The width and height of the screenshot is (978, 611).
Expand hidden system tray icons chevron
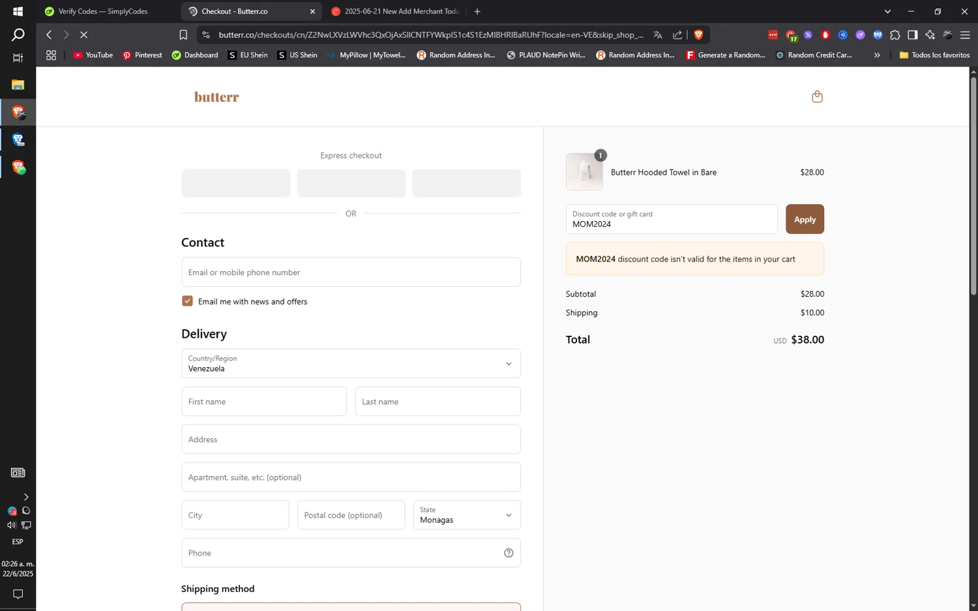pyautogui.click(x=25, y=497)
